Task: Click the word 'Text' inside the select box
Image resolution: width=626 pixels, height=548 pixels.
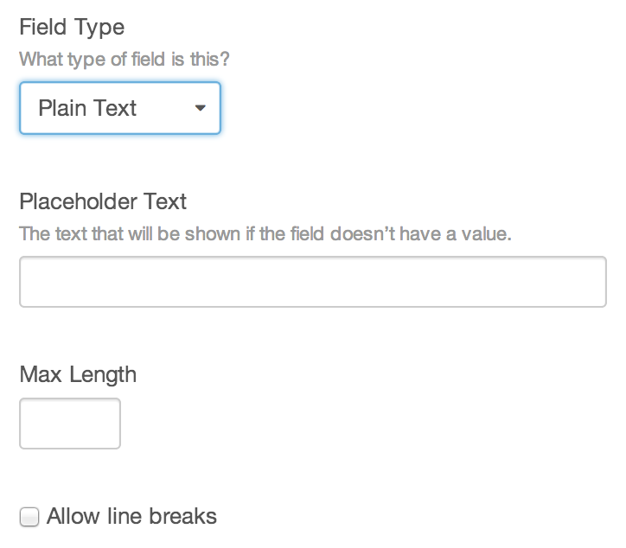Action: click(116, 109)
